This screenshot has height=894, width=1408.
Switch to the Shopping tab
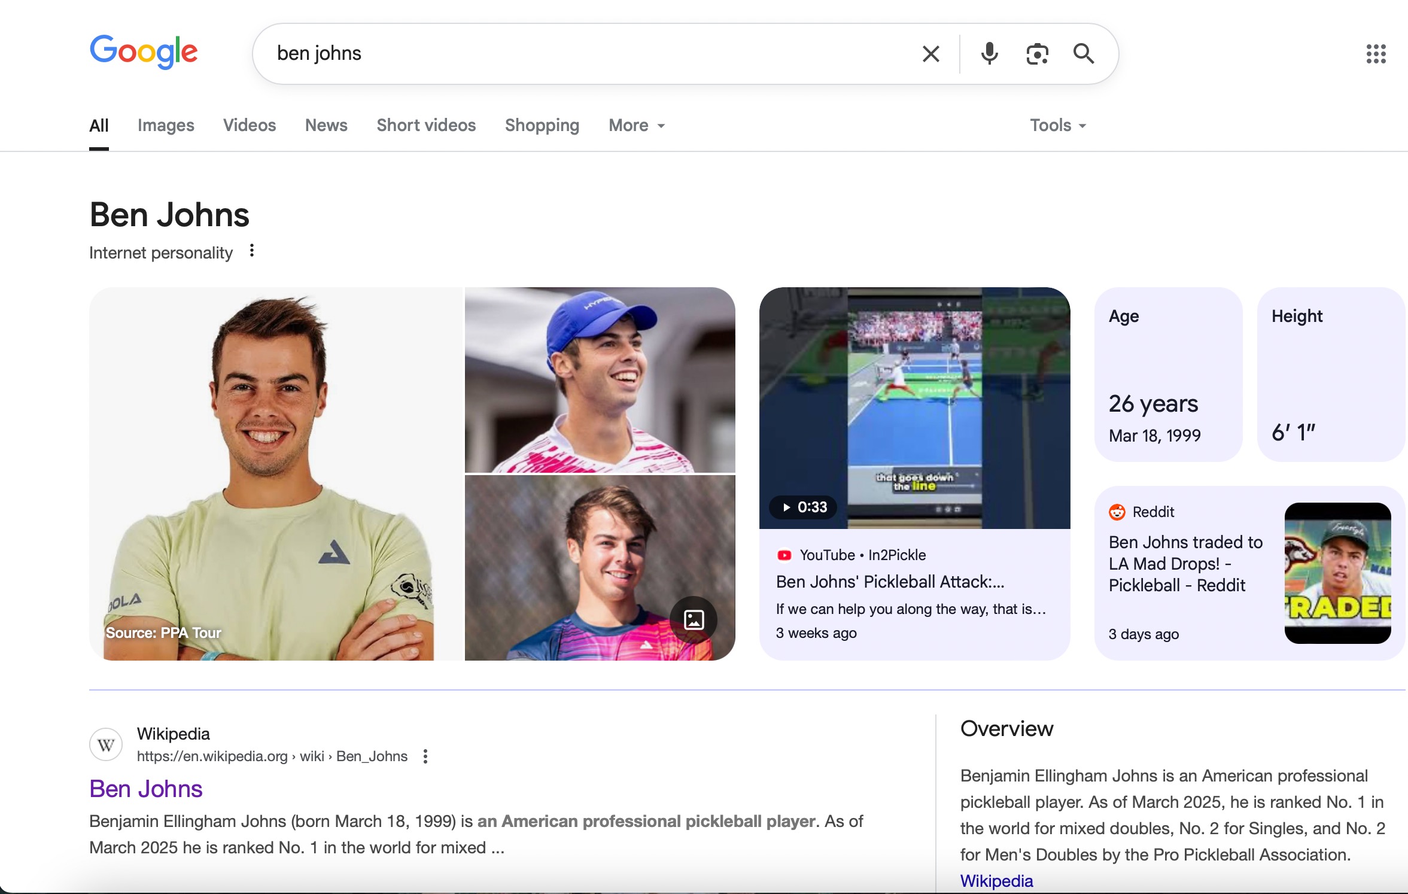542,125
